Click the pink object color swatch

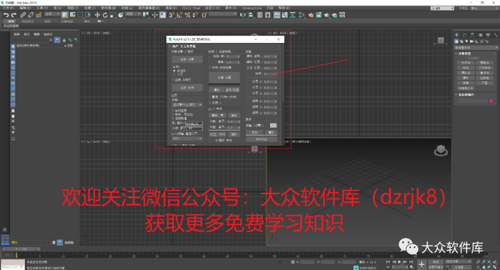coord(491,101)
